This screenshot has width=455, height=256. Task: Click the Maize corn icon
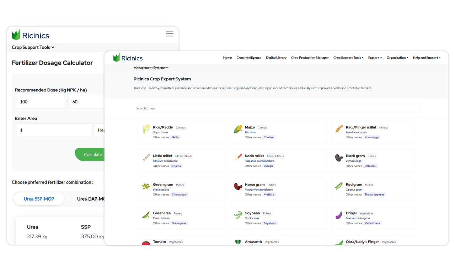[238, 129]
